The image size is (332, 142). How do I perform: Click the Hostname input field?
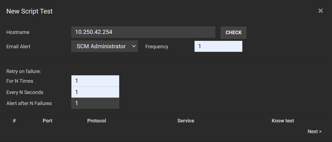pyautogui.click(x=143, y=32)
